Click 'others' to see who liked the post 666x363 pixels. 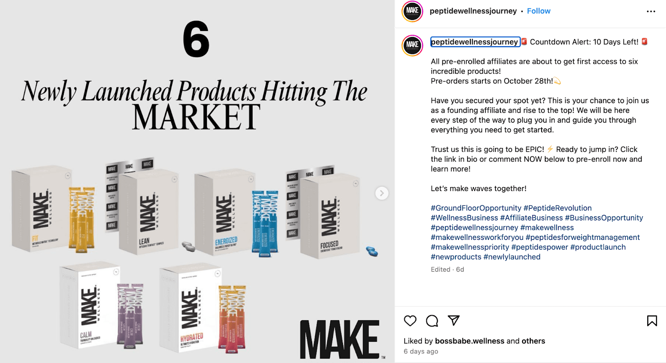tap(532, 341)
